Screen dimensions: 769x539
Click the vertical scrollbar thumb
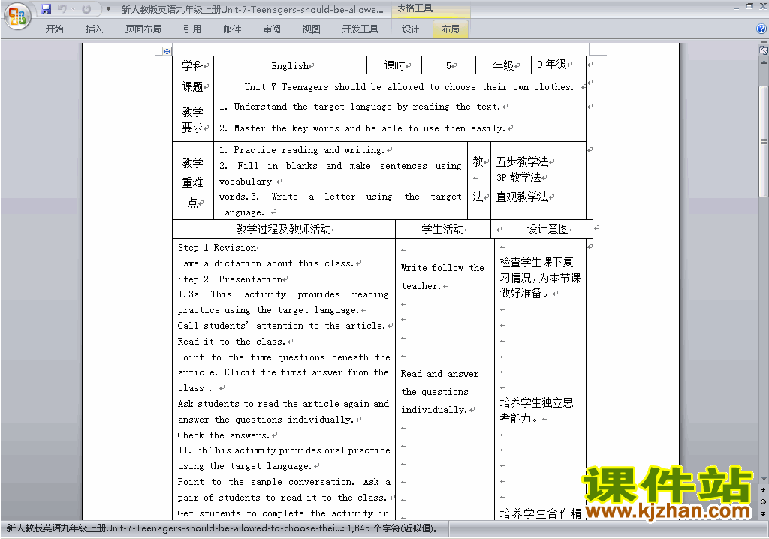pyautogui.click(x=763, y=141)
